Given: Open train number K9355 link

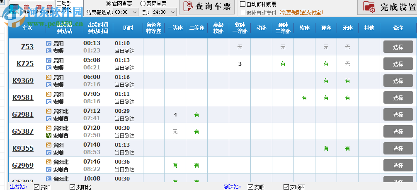Looking at the screenshot, I should (23, 149).
